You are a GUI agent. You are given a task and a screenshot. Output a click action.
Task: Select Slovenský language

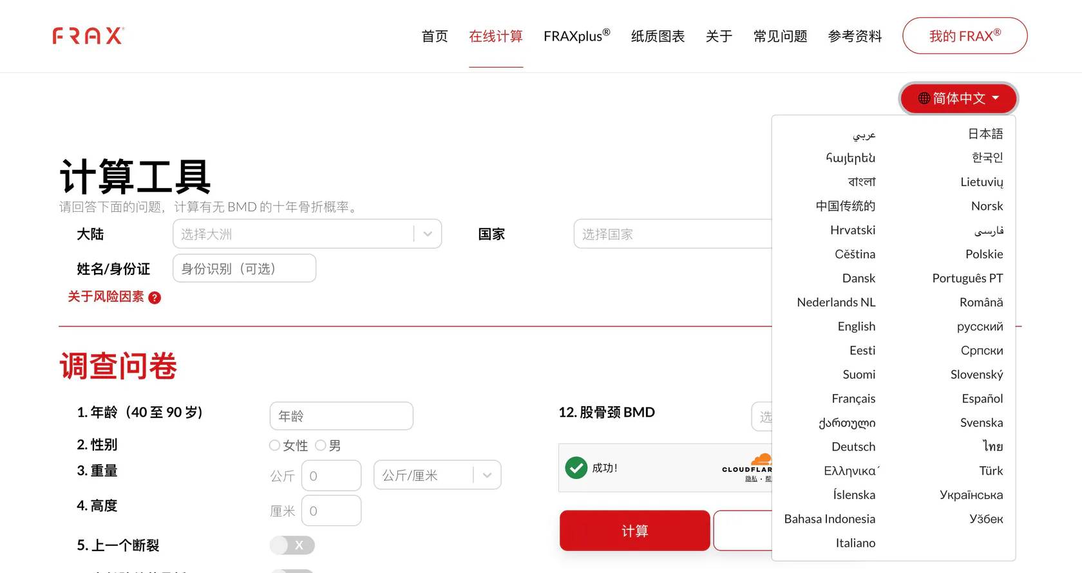[976, 375]
